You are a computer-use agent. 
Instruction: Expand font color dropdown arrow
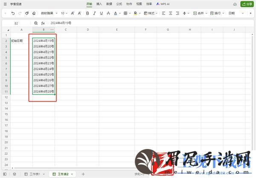tap(119, 13)
